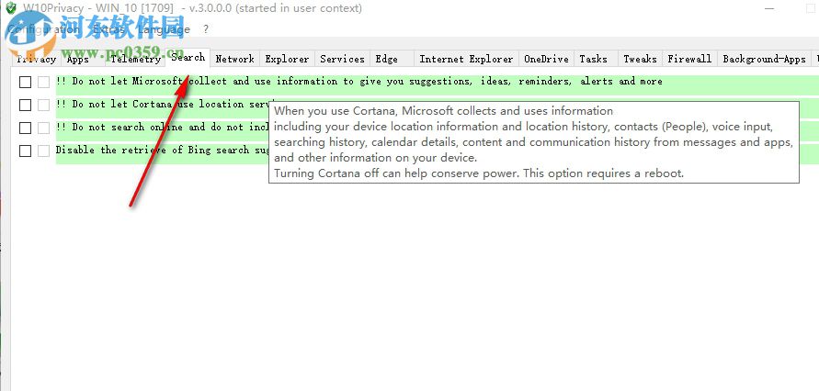Screen dimensions: 819x391
Task: Click the grey box on the Microsoft suggestions row
Action: [44, 82]
